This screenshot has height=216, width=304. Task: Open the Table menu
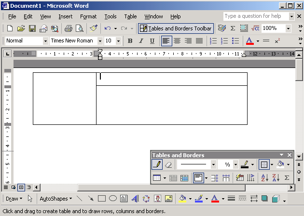tap(130, 16)
